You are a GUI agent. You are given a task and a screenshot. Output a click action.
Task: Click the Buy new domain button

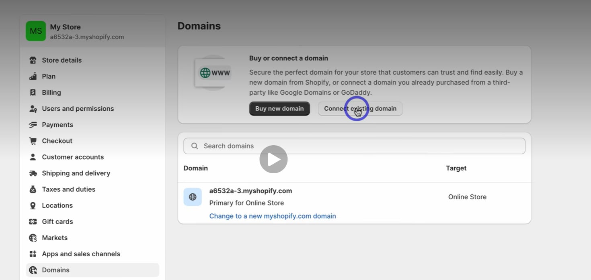tap(279, 109)
